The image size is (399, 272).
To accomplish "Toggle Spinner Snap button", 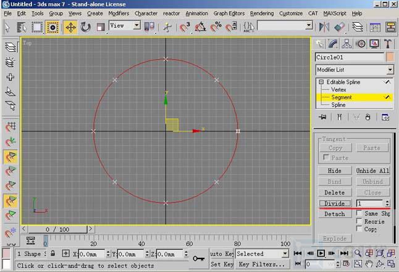I will (231, 27).
